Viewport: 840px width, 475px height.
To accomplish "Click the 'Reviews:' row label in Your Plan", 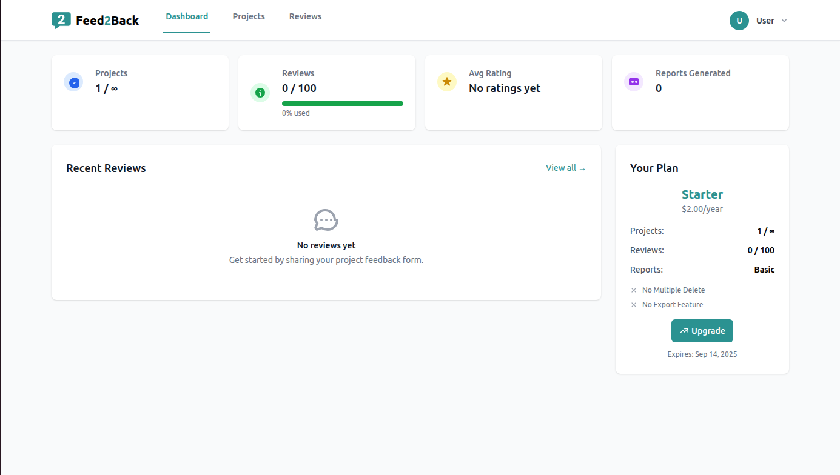I will [x=647, y=250].
